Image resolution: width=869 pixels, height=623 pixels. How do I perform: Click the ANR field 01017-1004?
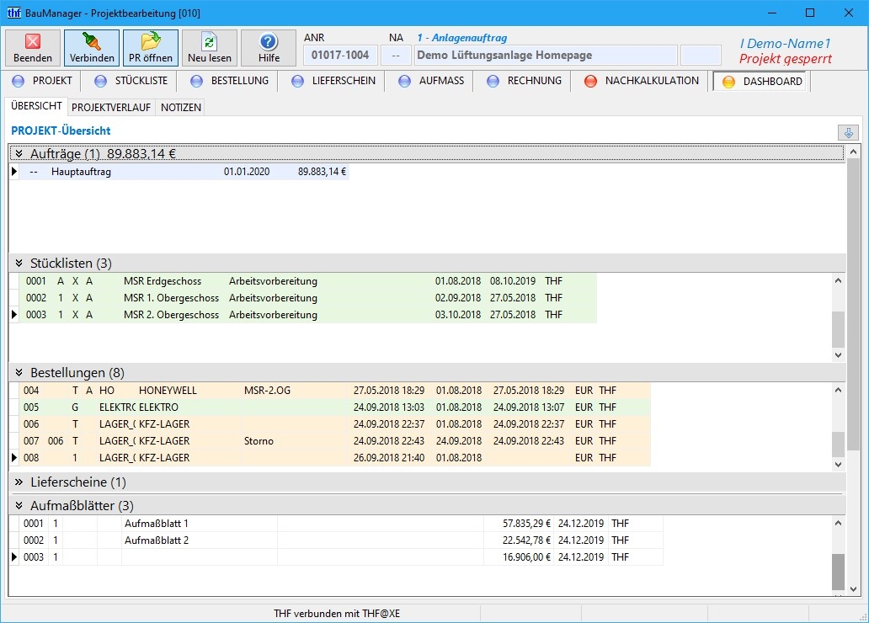tap(340, 56)
